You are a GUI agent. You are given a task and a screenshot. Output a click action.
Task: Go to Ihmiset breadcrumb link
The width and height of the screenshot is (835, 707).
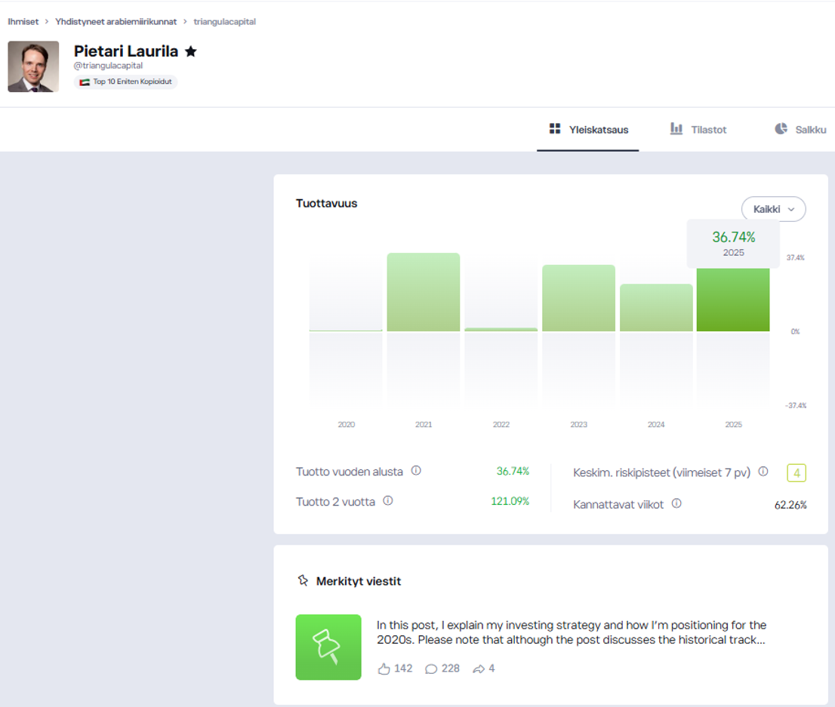point(23,22)
